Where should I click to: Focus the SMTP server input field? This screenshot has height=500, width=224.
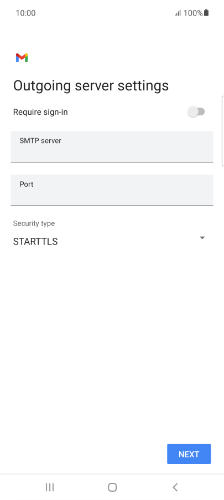(112, 146)
